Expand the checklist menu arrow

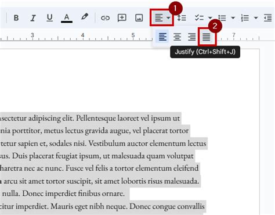pyautogui.click(x=210, y=18)
